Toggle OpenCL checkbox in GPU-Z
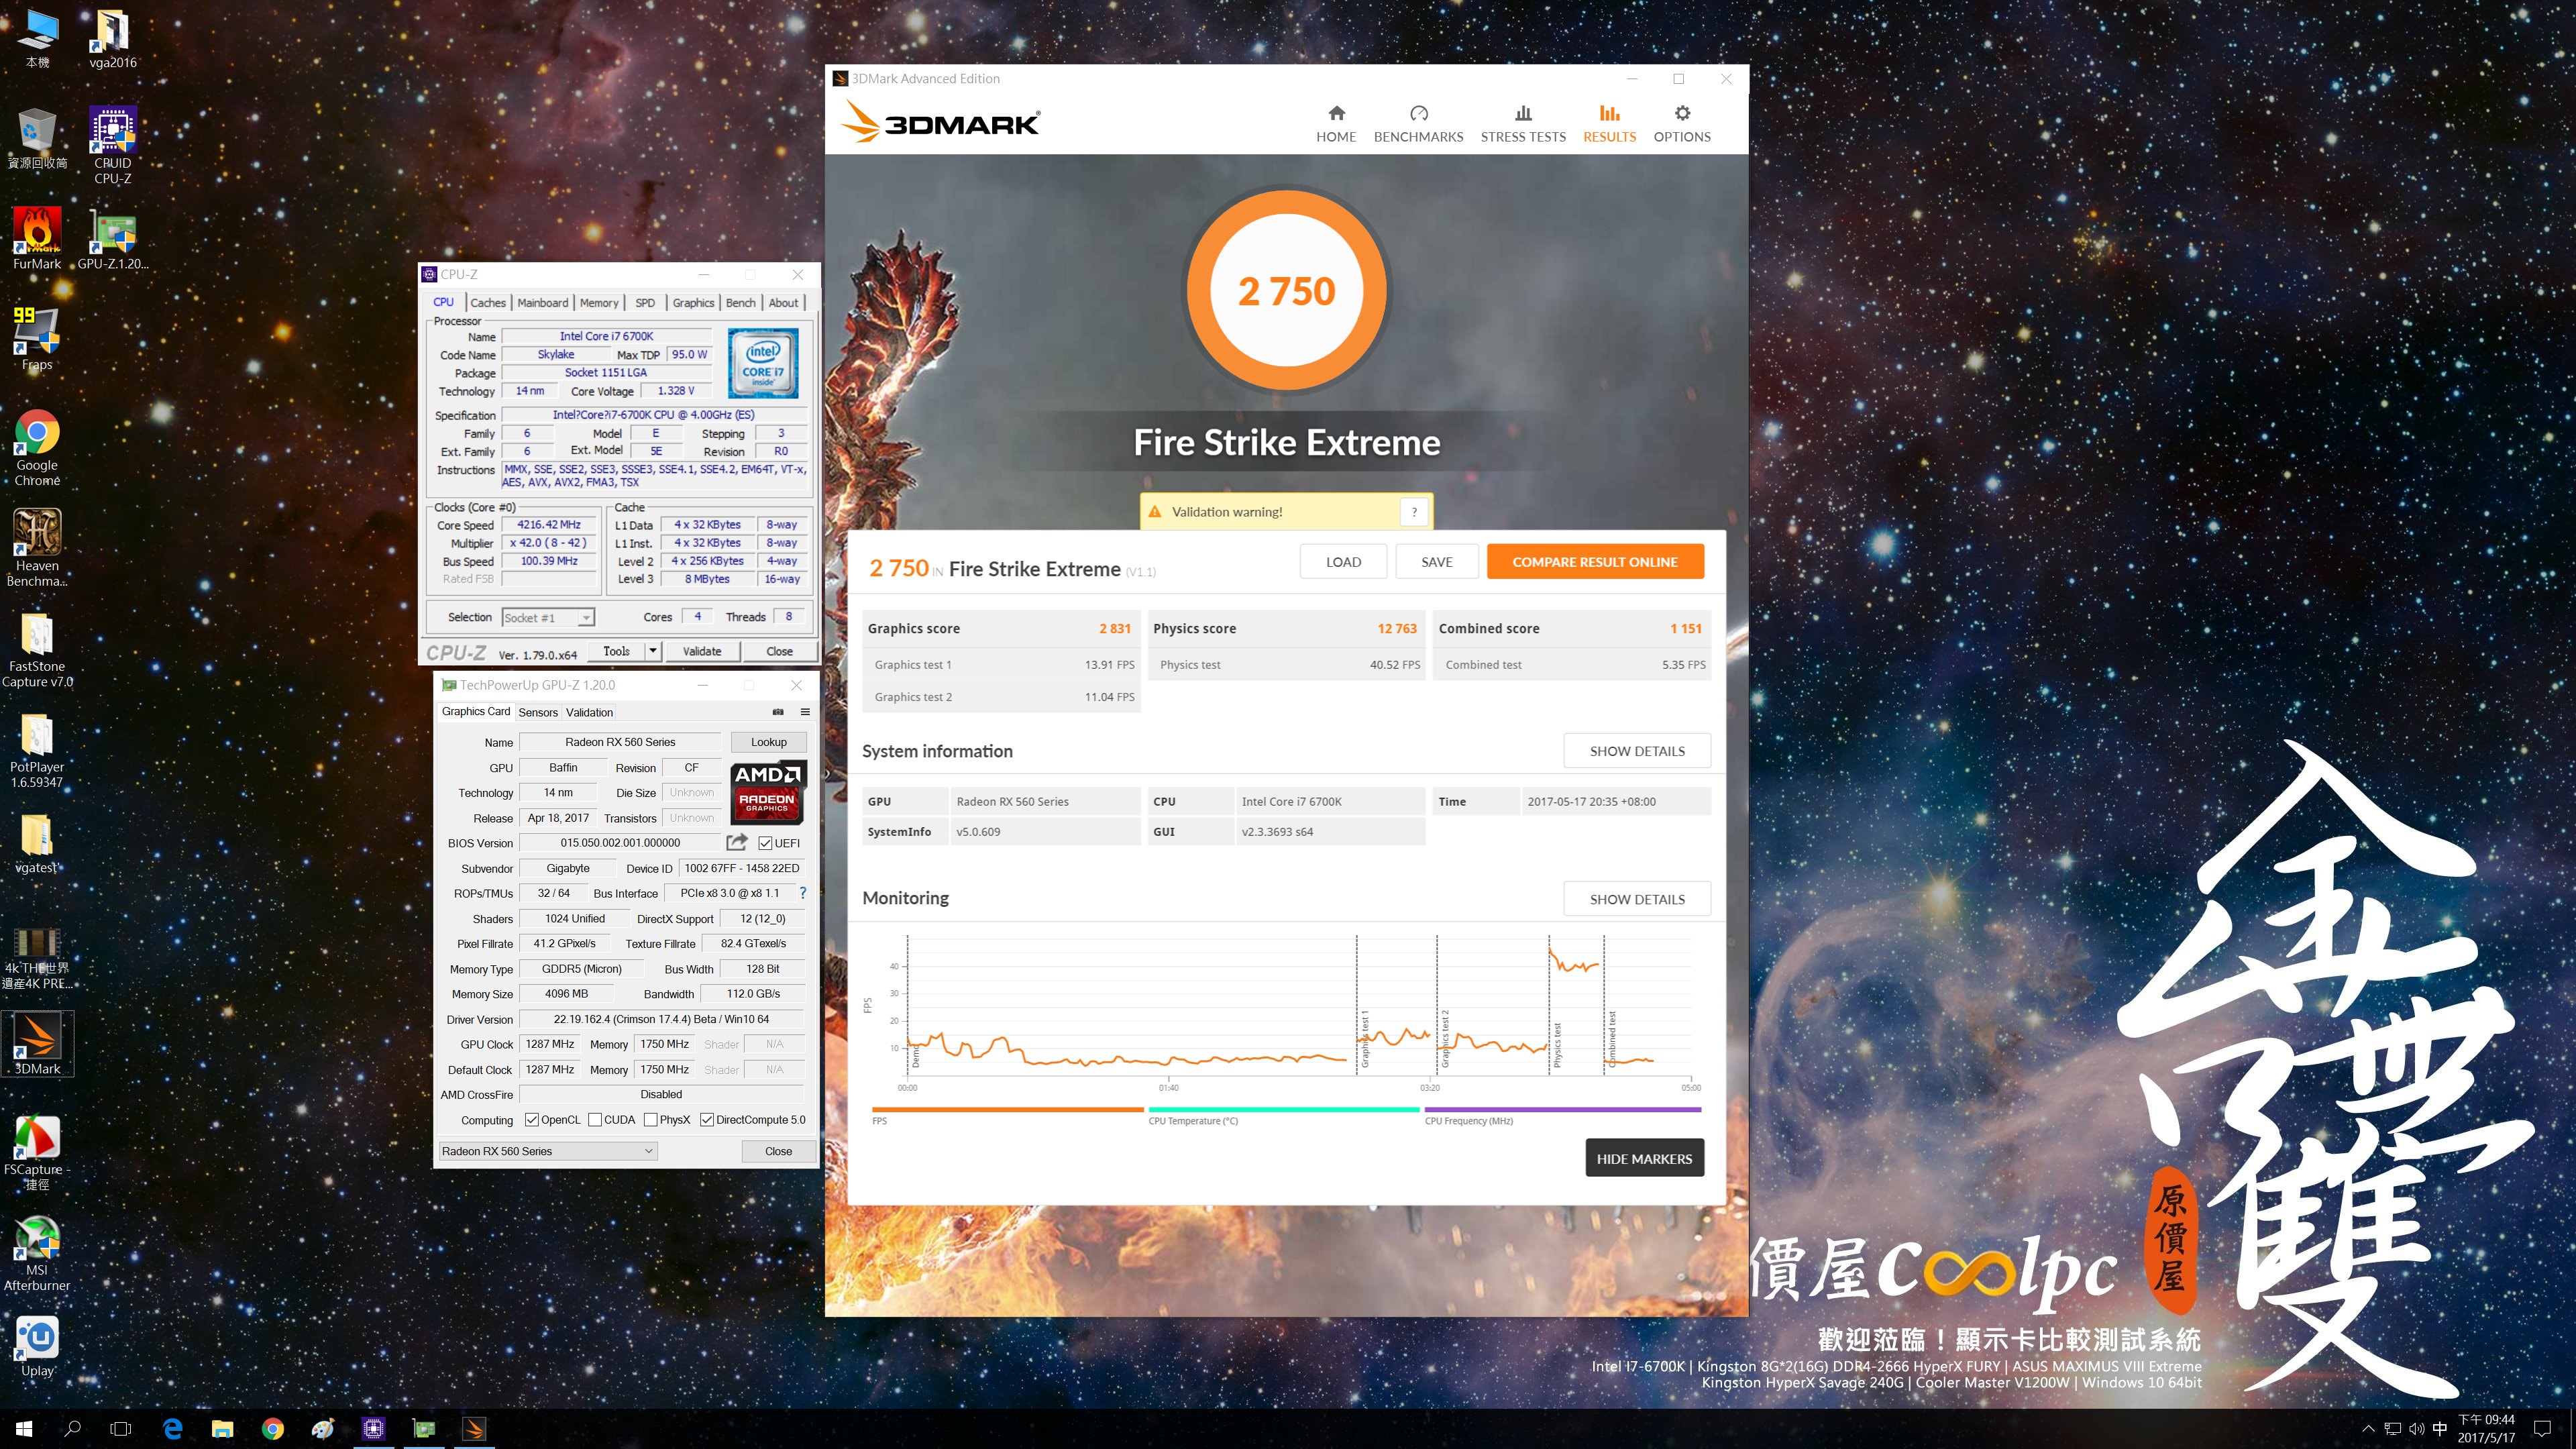The height and width of the screenshot is (1449, 2576). [x=532, y=1120]
